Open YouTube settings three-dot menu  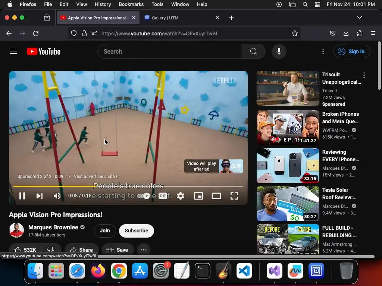click(x=323, y=51)
